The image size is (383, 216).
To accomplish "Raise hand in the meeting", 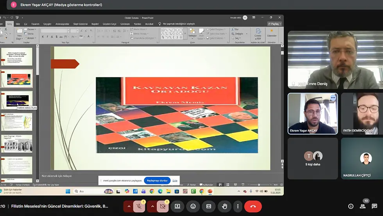I will click(224, 206).
